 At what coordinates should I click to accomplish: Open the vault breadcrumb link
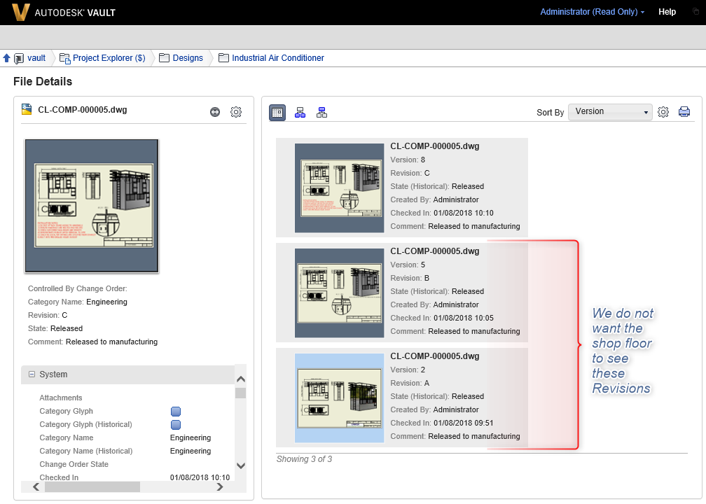coord(36,58)
